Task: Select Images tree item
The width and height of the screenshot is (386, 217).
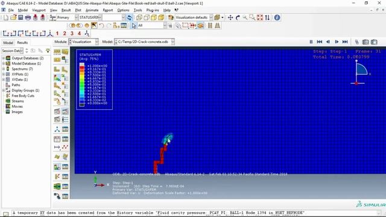Action: pyautogui.click(x=17, y=112)
